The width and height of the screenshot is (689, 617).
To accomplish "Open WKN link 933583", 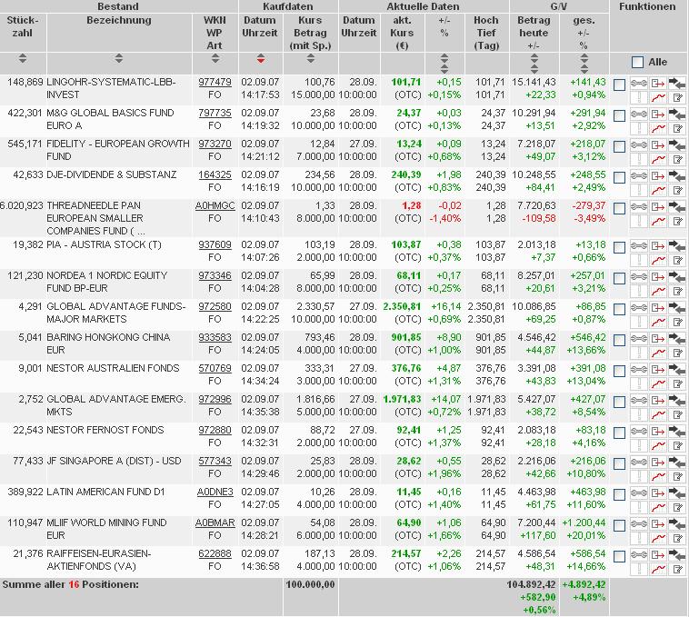I will (215, 338).
